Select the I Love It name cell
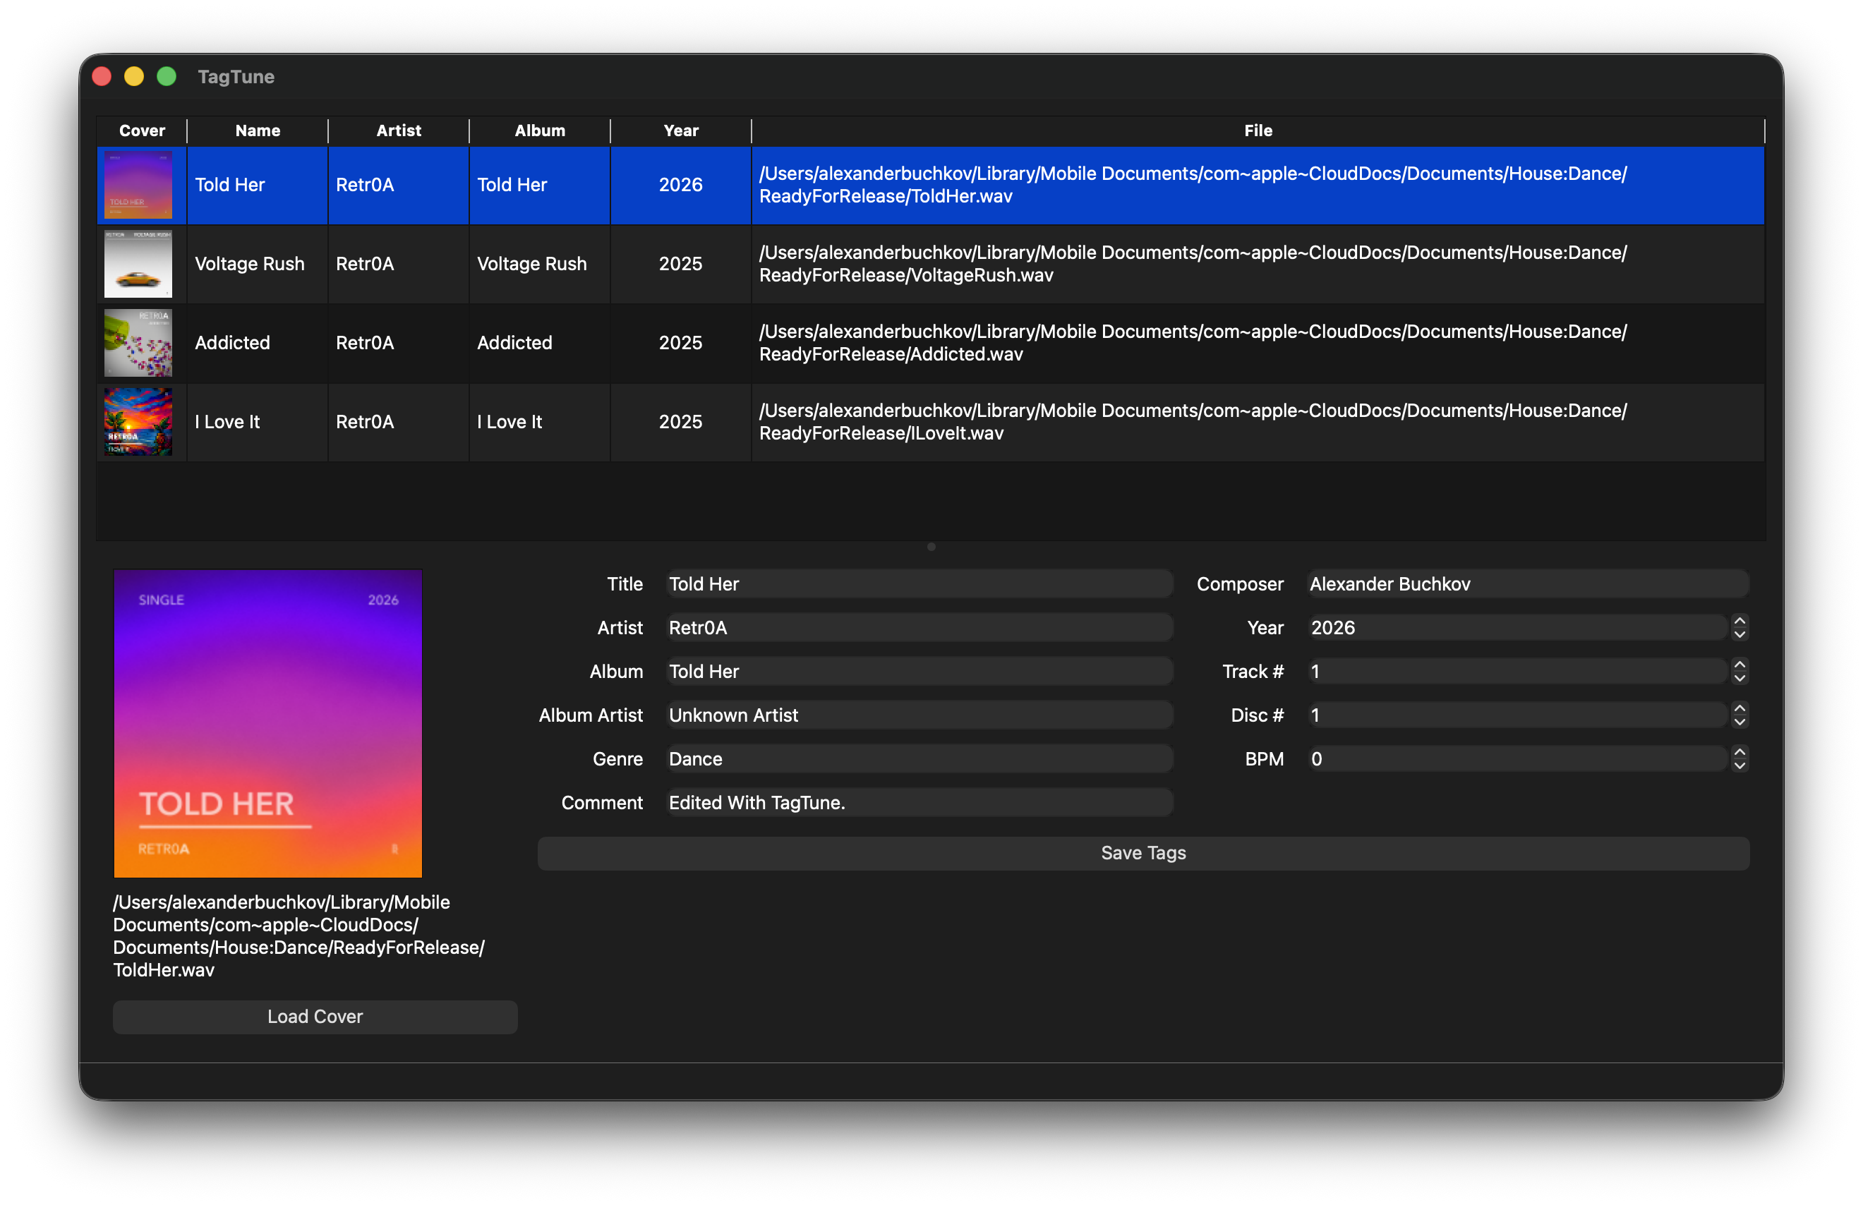The height and width of the screenshot is (1205, 1863). pyautogui.click(x=258, y=423)
